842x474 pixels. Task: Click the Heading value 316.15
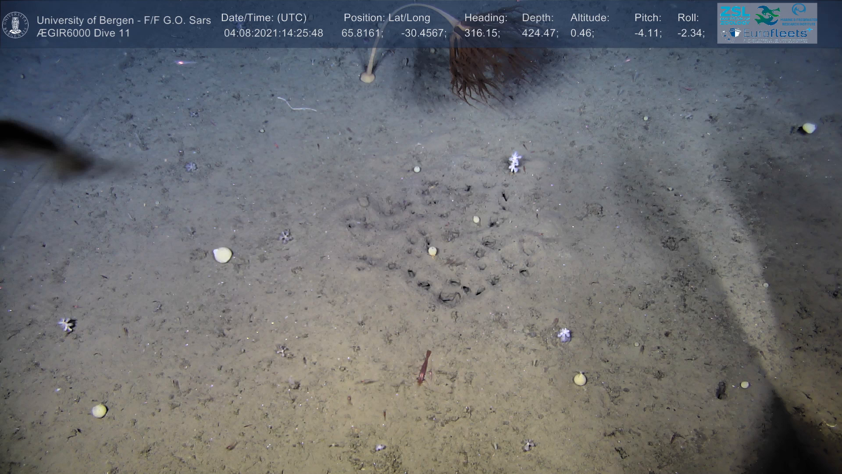482,33
